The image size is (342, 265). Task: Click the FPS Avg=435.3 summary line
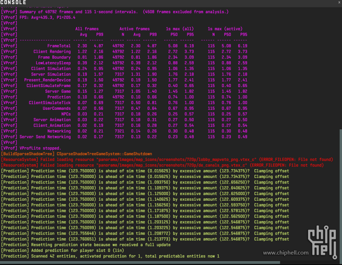(47, 17)
